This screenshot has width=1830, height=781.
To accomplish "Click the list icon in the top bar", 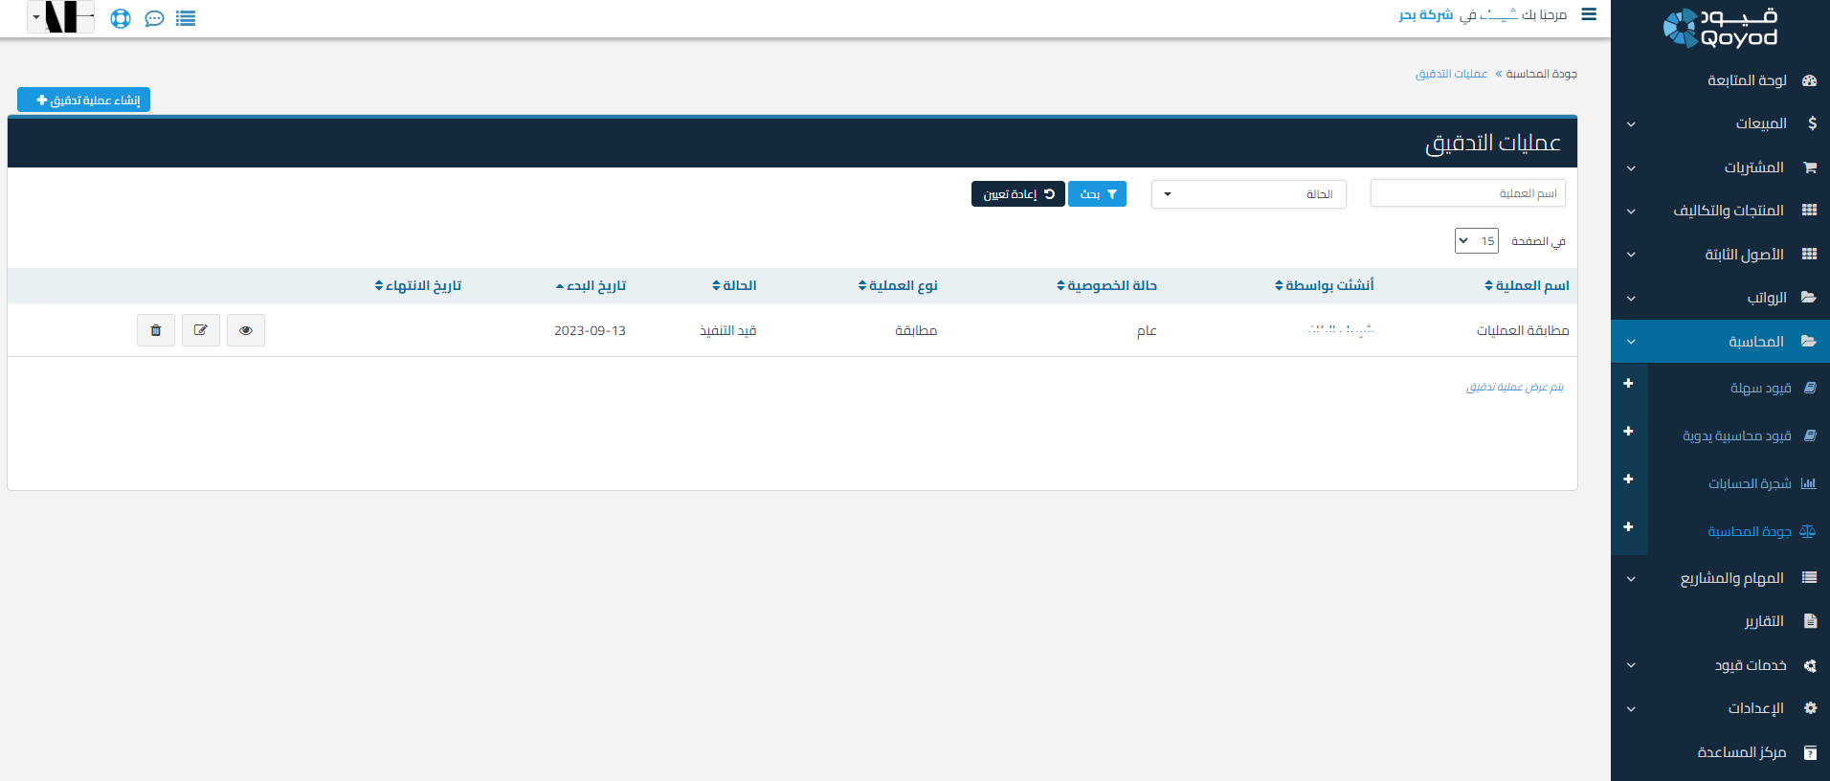I will [186, 18].
